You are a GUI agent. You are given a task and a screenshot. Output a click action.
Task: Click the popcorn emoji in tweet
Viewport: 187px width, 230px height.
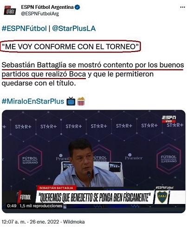pyautogui.click(x=81, y=101)
